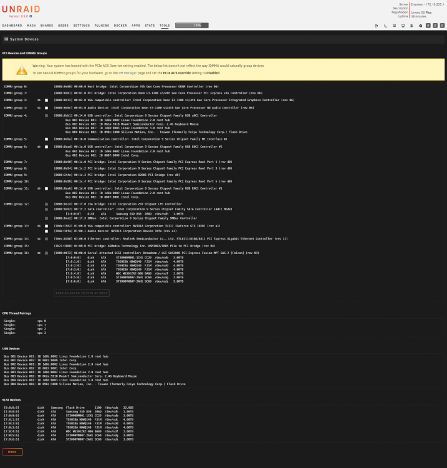Check the box for IOMMU group 2 VGA controller
This screenshot has height=468, width=447.
click(46, 100)
